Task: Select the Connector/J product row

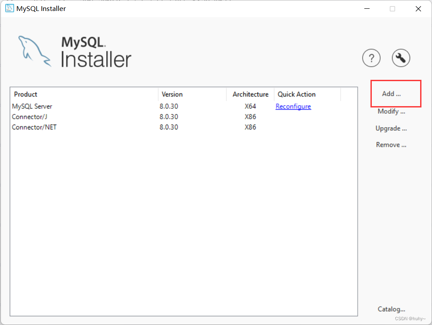Action: (184, 117)
